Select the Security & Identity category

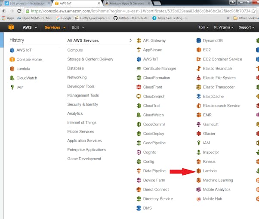point(83,104)
